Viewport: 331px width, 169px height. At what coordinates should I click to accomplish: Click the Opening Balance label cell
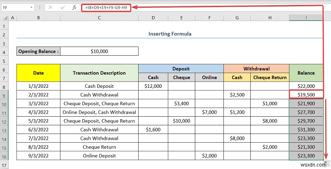tap(38, 51)
